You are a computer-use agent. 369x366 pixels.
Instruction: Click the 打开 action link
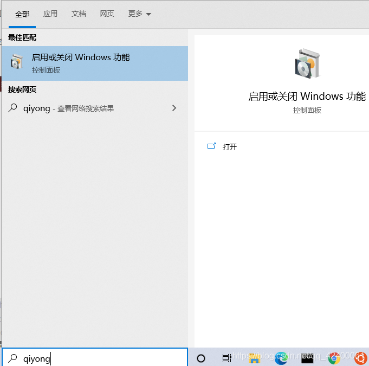(230, 147)
